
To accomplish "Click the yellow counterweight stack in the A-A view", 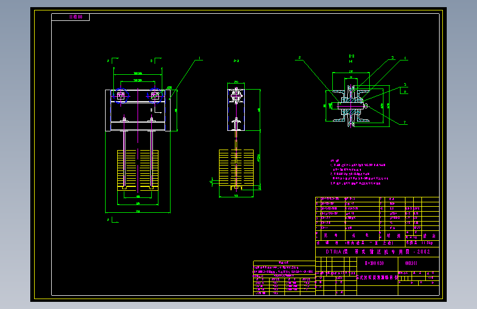I will [x=236, y=168].
